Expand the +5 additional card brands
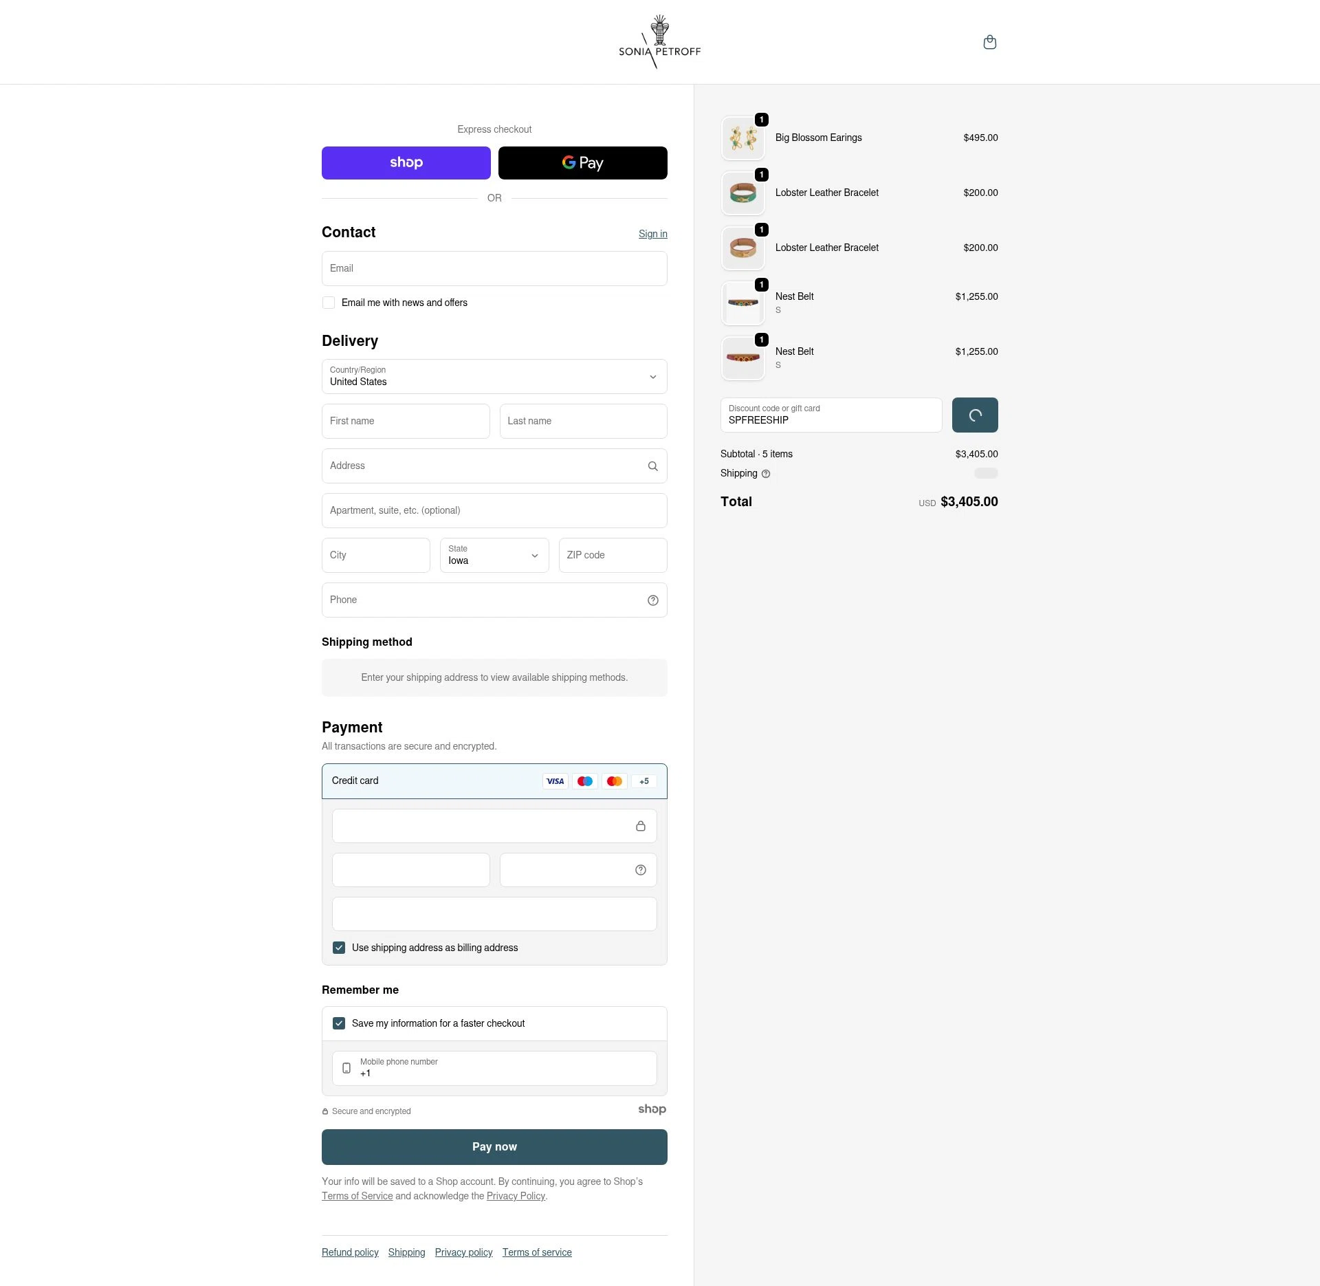The image size is (1320, 1286). click(643, 781)
